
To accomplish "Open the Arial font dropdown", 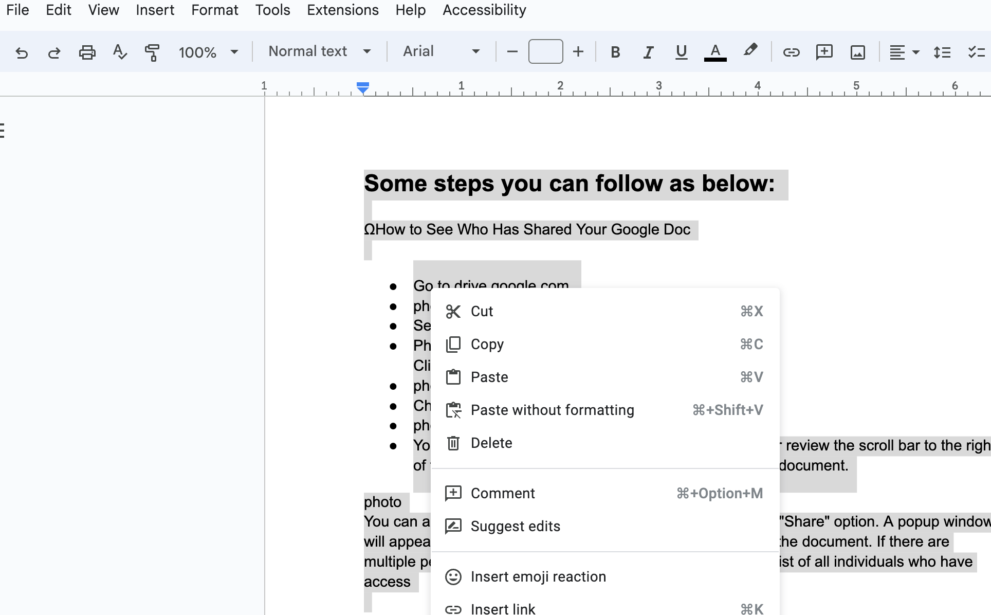I will 442,51.
